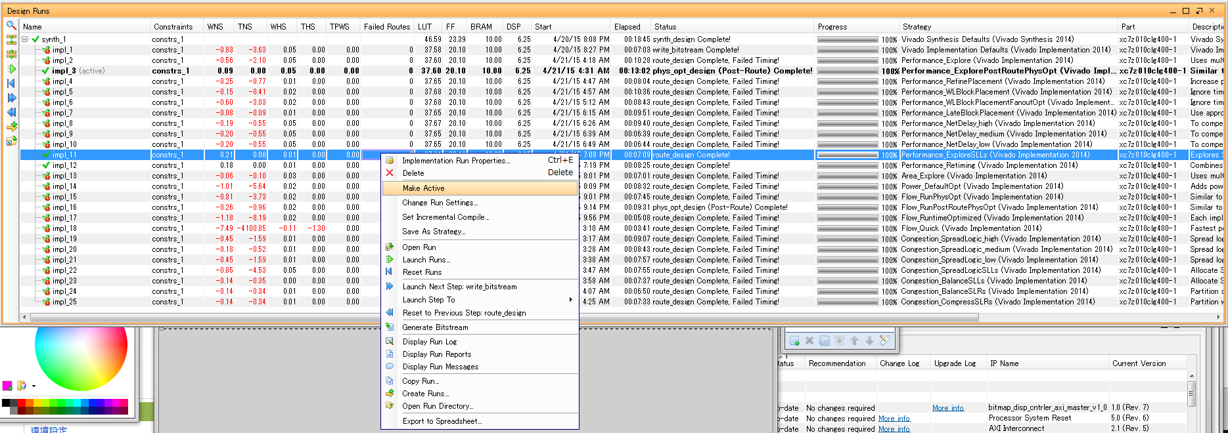
Task: Click the Failed Routes column header
Action: click(x=387, y=27)
